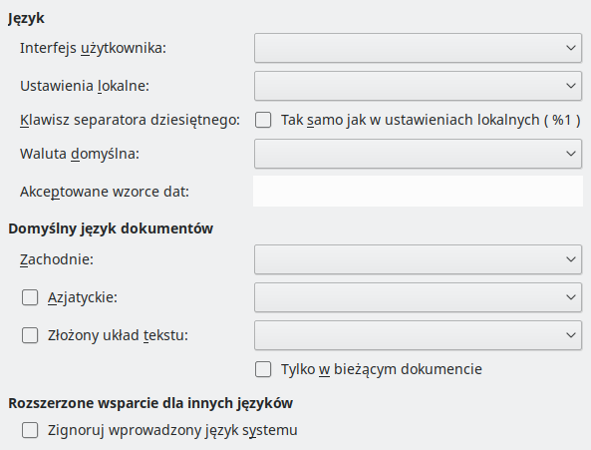
Task: Click the Akceptowane wzorce dat label
Action: (x=105, y=192)
